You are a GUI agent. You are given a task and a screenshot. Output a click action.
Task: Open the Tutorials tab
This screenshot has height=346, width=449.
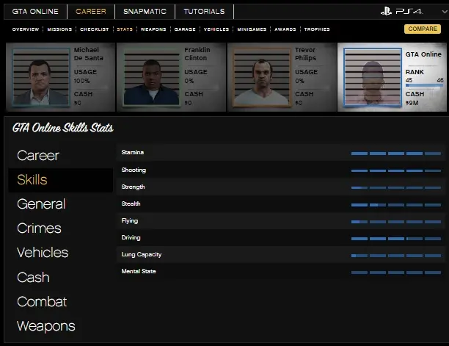click(x=205, y=12)
